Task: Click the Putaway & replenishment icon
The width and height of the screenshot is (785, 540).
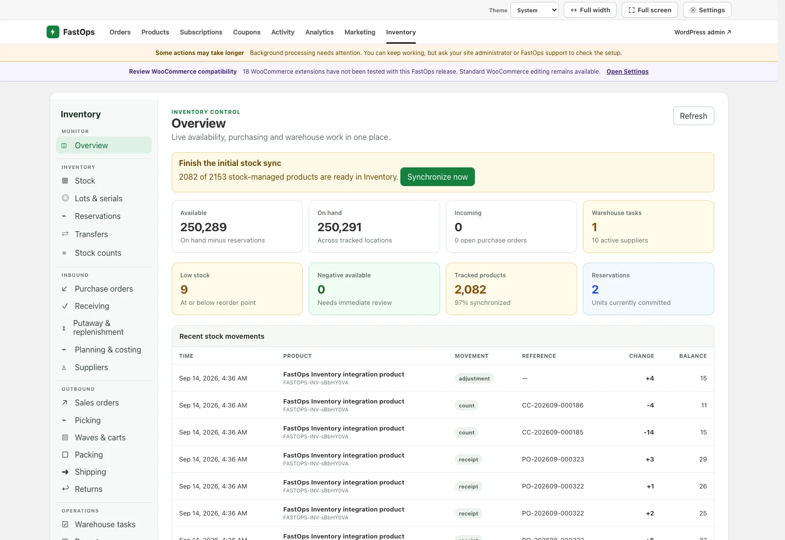Action: tap(64, 328)
